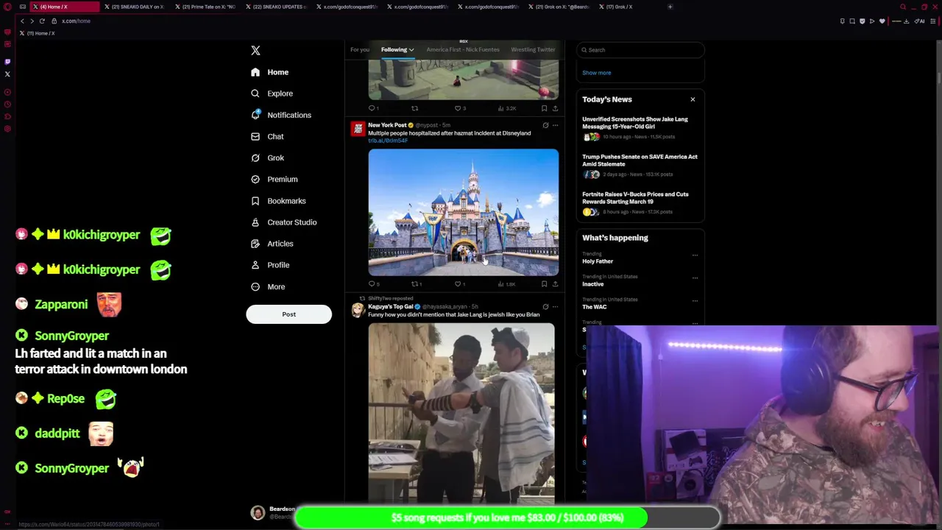Open New York Post profile avatar

(358, 130)
